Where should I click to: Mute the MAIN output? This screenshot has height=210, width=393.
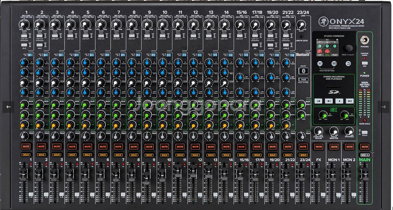click(x=365, y=146)
